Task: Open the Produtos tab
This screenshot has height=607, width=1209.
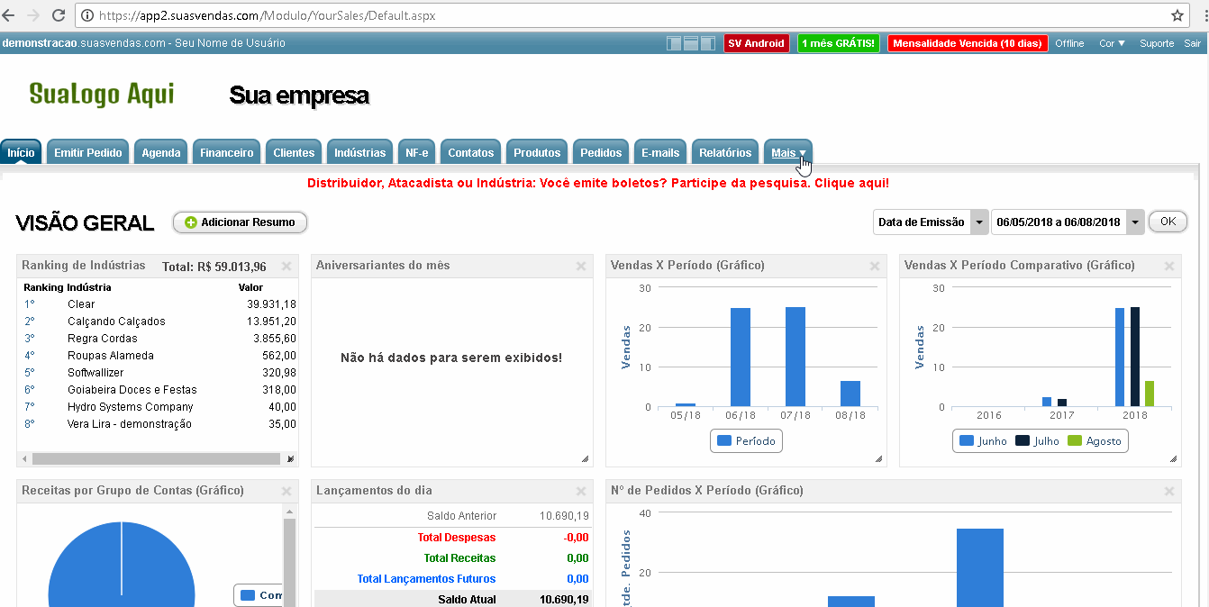Action: coord(537,152)
